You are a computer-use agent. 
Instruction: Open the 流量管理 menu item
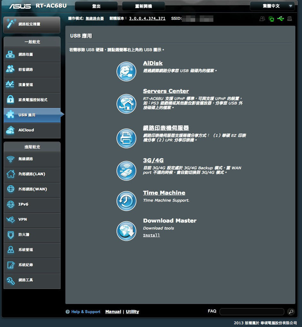(x=32, y=85)
